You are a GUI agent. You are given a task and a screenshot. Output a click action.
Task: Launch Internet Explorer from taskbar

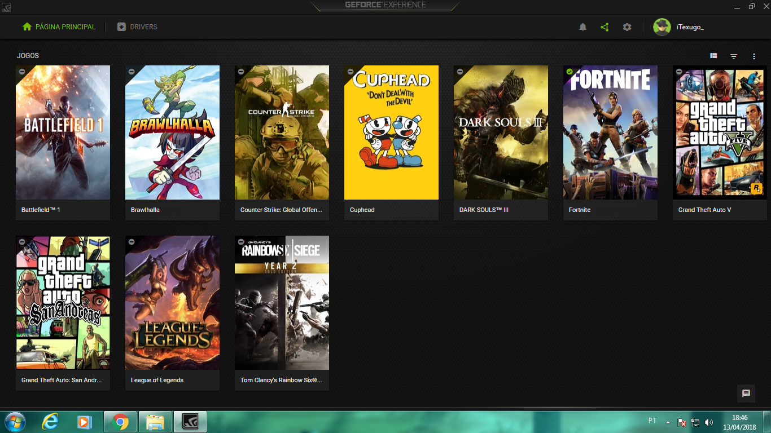[x=51, y=422]
